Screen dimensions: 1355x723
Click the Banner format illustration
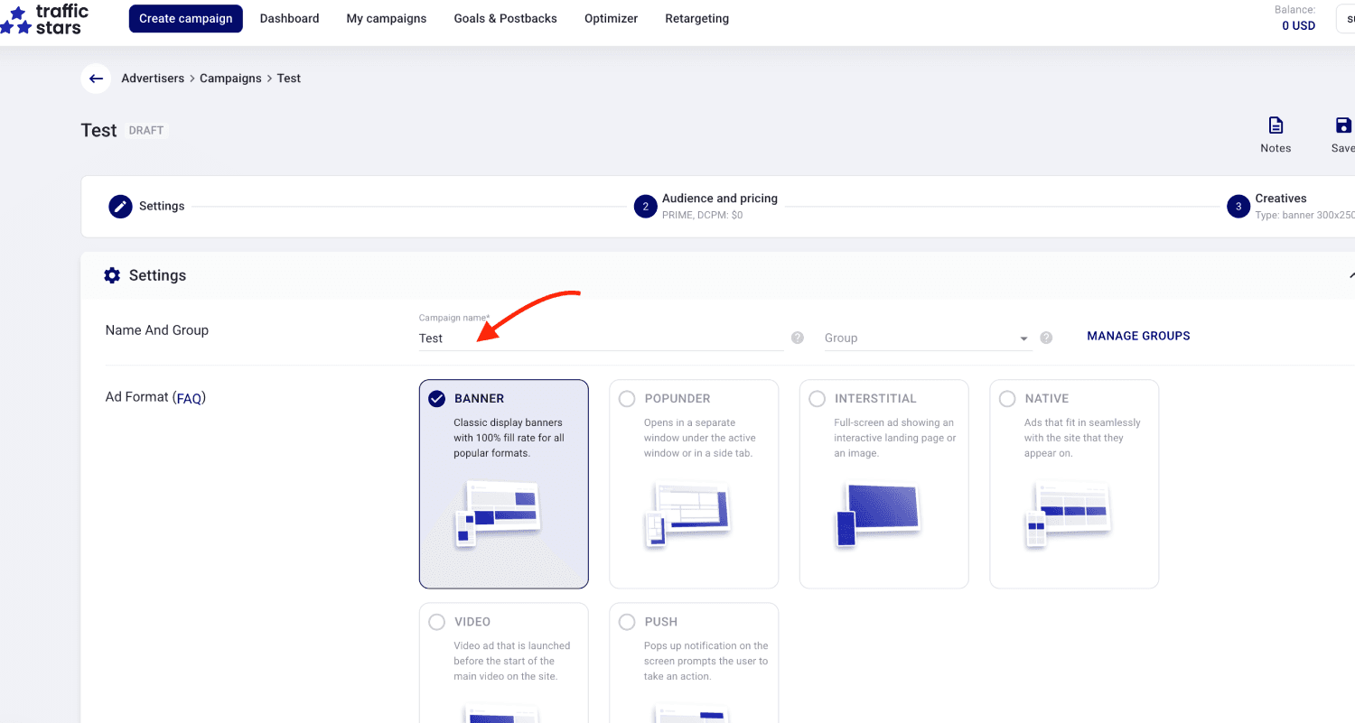pyautogui.click(x=496, y=514)
